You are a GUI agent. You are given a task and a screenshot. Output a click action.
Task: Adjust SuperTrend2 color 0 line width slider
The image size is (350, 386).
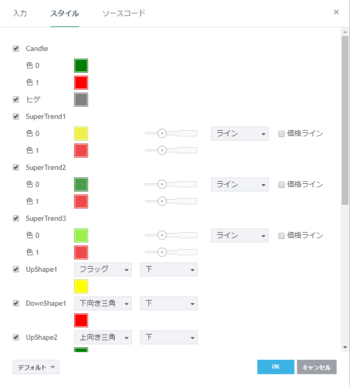pos(162,184)
